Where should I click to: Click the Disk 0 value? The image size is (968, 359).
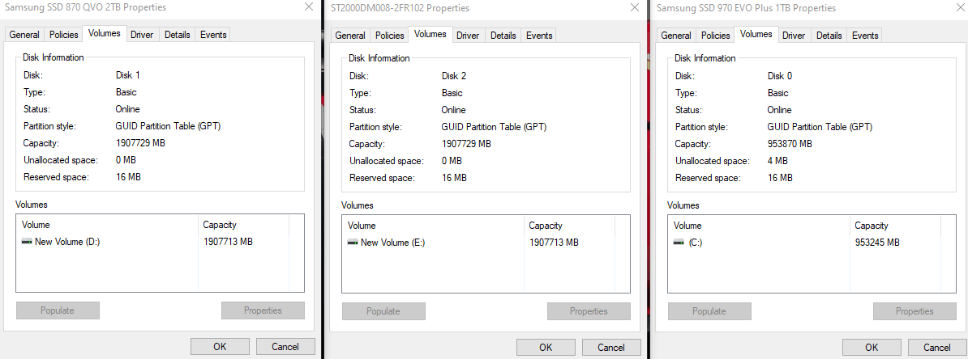780,76
